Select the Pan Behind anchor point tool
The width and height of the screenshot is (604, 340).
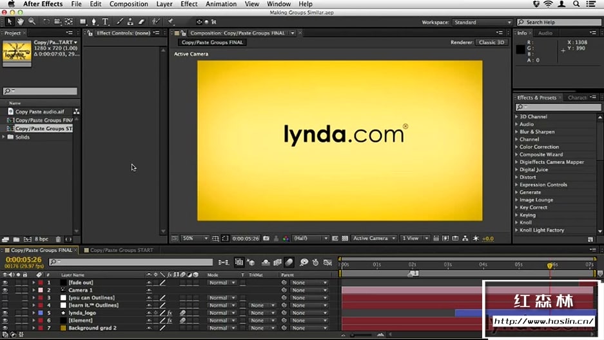click(68, 22)
